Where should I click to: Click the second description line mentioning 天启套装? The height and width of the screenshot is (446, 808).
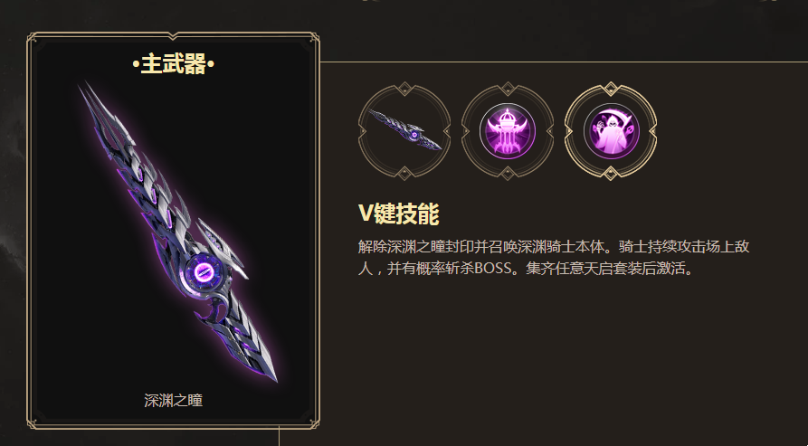coord(527,269)
